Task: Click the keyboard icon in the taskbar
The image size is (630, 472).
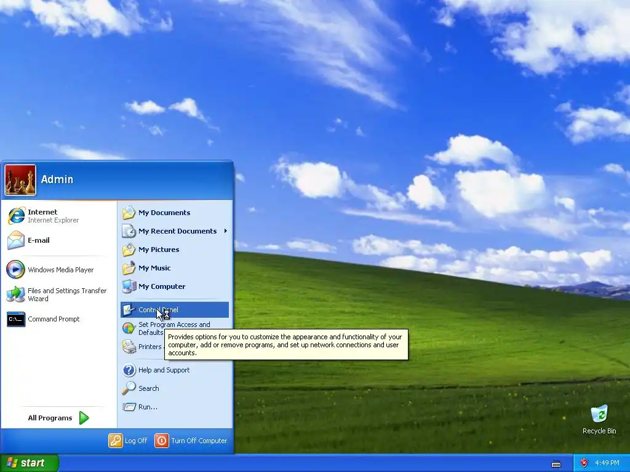Action: 556,464
